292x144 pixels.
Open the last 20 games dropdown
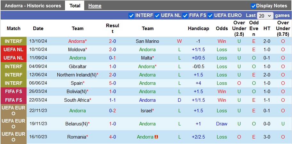point(265,16)
